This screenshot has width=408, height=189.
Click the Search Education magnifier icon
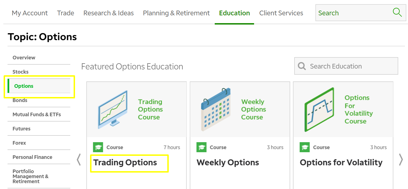coord(302,66)
